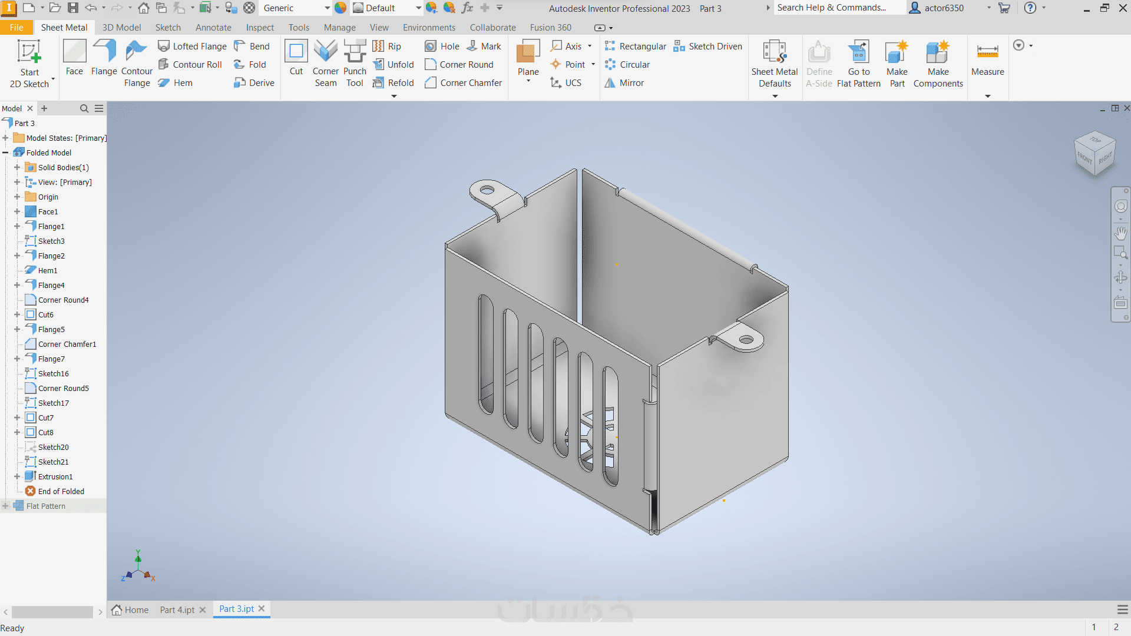
Task: Click the Mirror pattern tool
Action: tap(624, 83)
